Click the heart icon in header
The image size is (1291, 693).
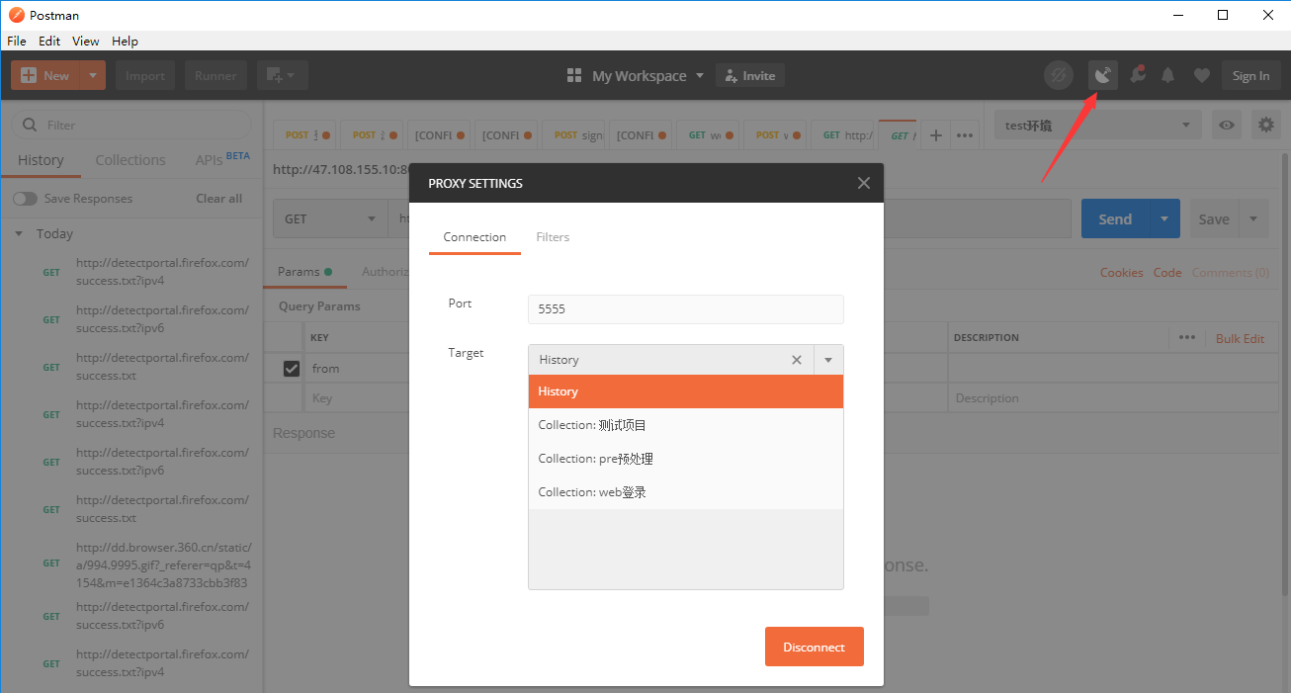pos(1202,75)
